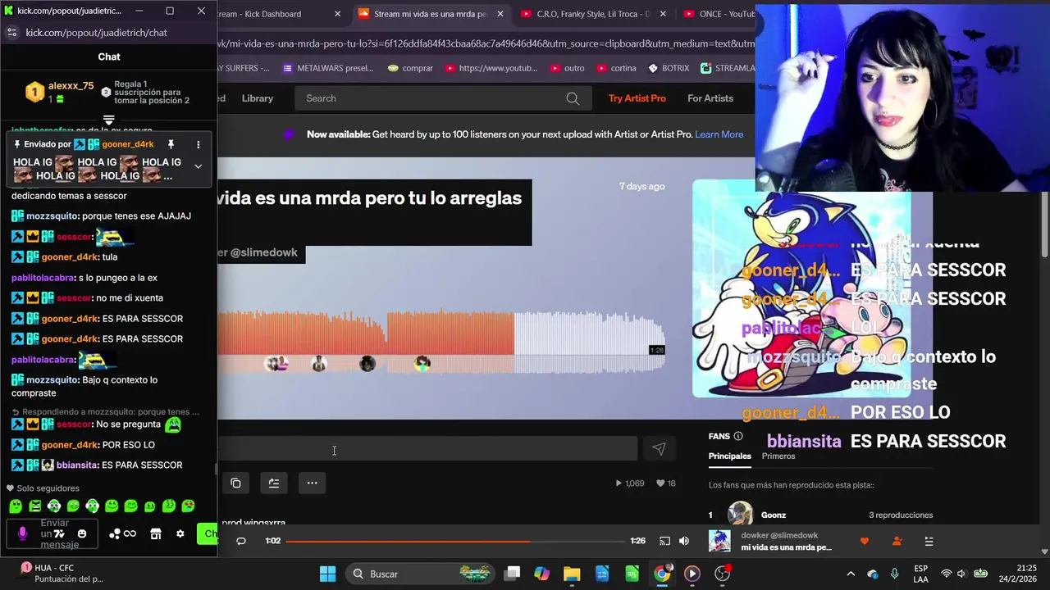Open the player queue list icon
Image resolution: width=1050 pixels, height=590 pixels.
pyautogui.click(x=929, y=541)
